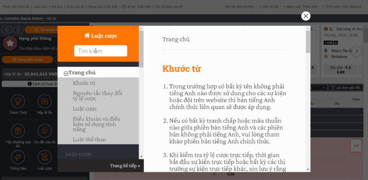Click the Trang chủ breadcrumb
Viewport: 368px width, 180px height.
[x=176, y=39]
